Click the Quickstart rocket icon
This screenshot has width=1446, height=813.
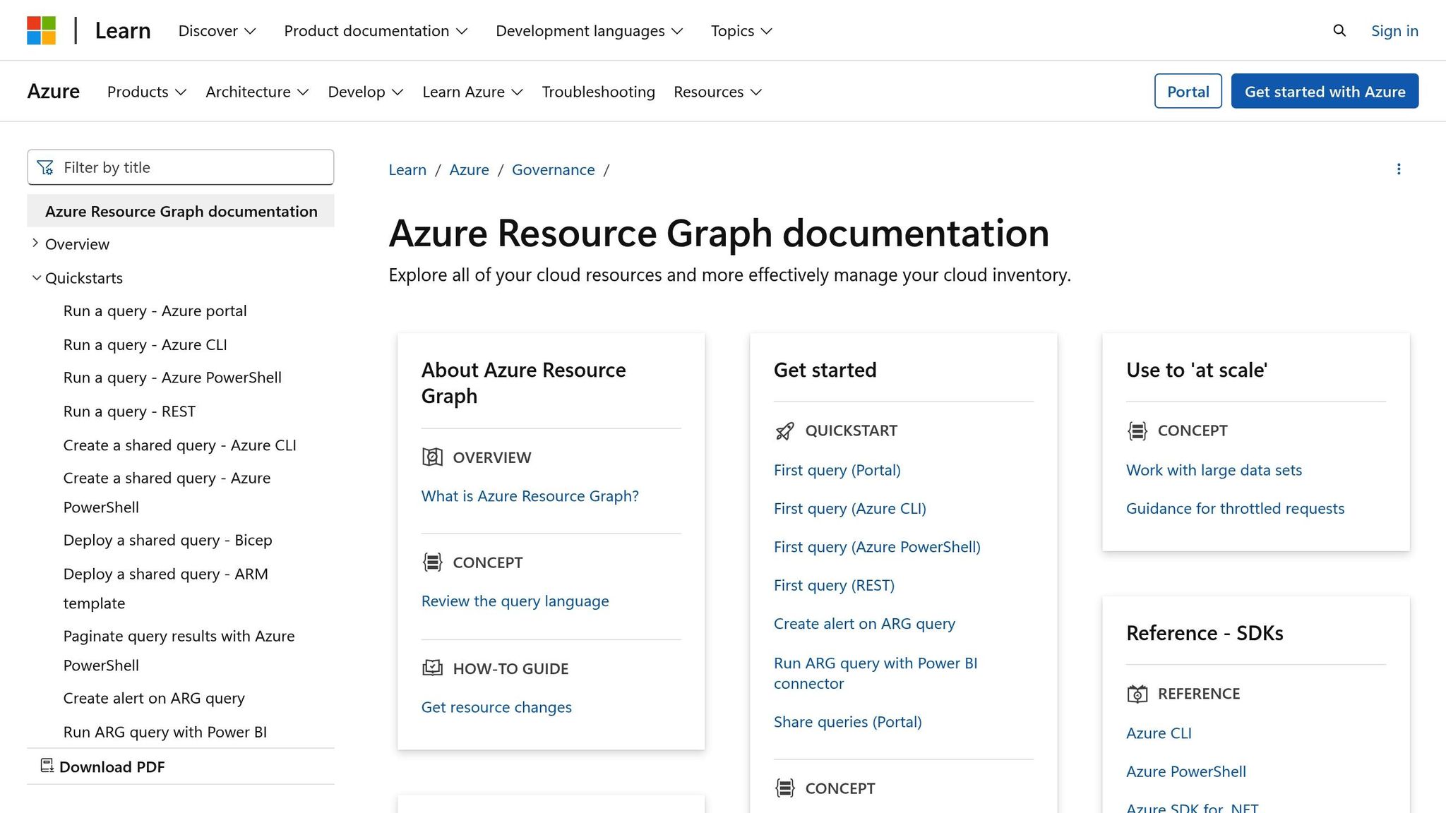pos(784,430)
